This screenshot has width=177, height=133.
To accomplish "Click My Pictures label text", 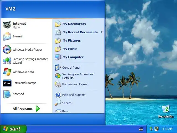I will pyautogui.click(x=72, y=40).
